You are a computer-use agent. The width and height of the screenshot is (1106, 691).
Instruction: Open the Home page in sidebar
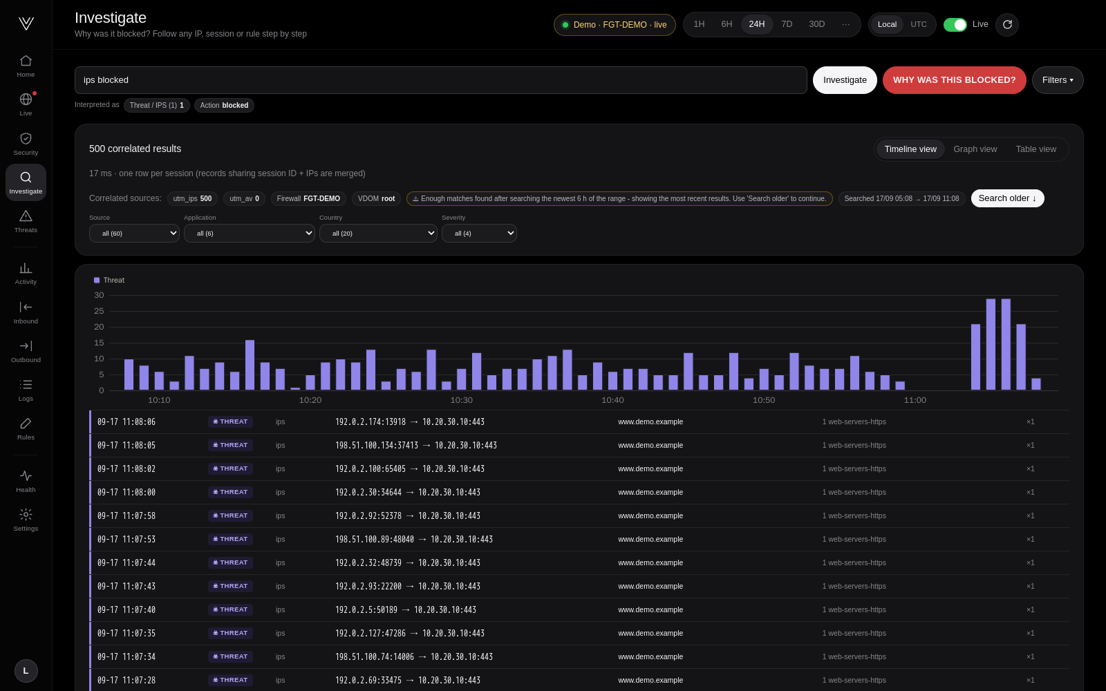[x=26, y=66]
